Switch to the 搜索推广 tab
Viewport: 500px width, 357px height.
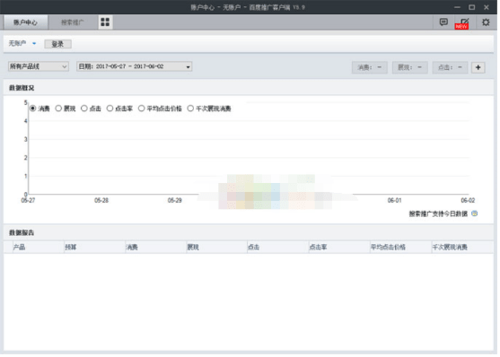point(73,22)
